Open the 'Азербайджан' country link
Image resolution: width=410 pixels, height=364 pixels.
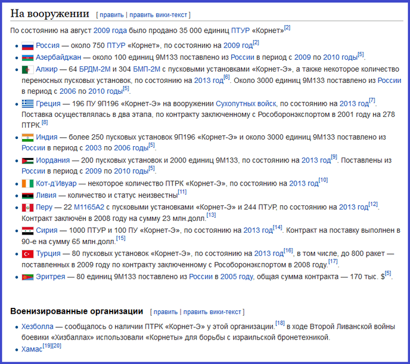click(x=58, y=57)
